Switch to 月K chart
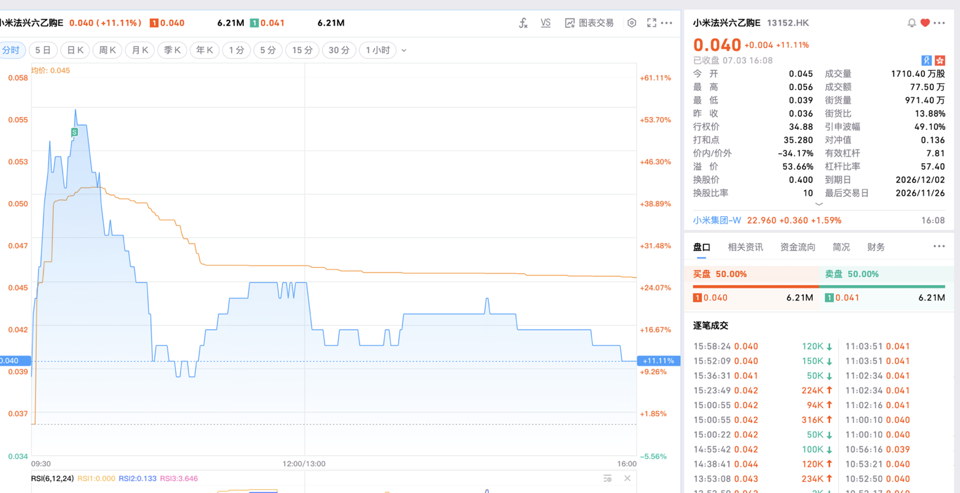This screenshot has height=493, width=960. click(x=140, y=50)
